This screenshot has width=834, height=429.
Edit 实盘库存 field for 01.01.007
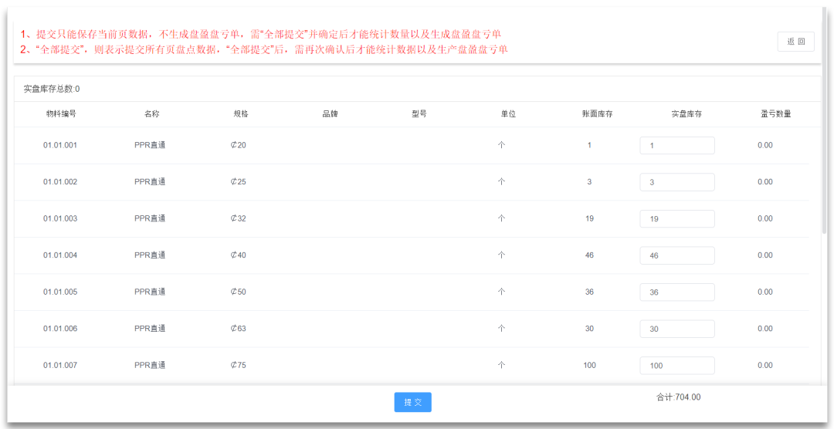pos(677,366)
